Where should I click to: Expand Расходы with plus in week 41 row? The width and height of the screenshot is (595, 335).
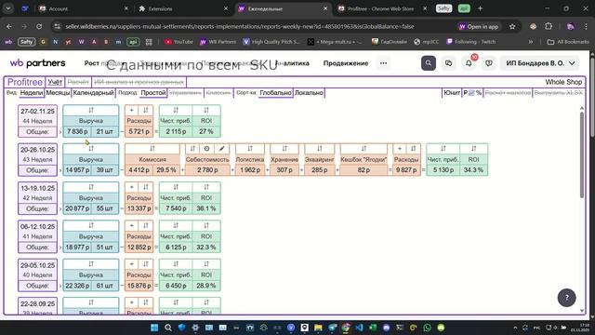coord(132,225)
